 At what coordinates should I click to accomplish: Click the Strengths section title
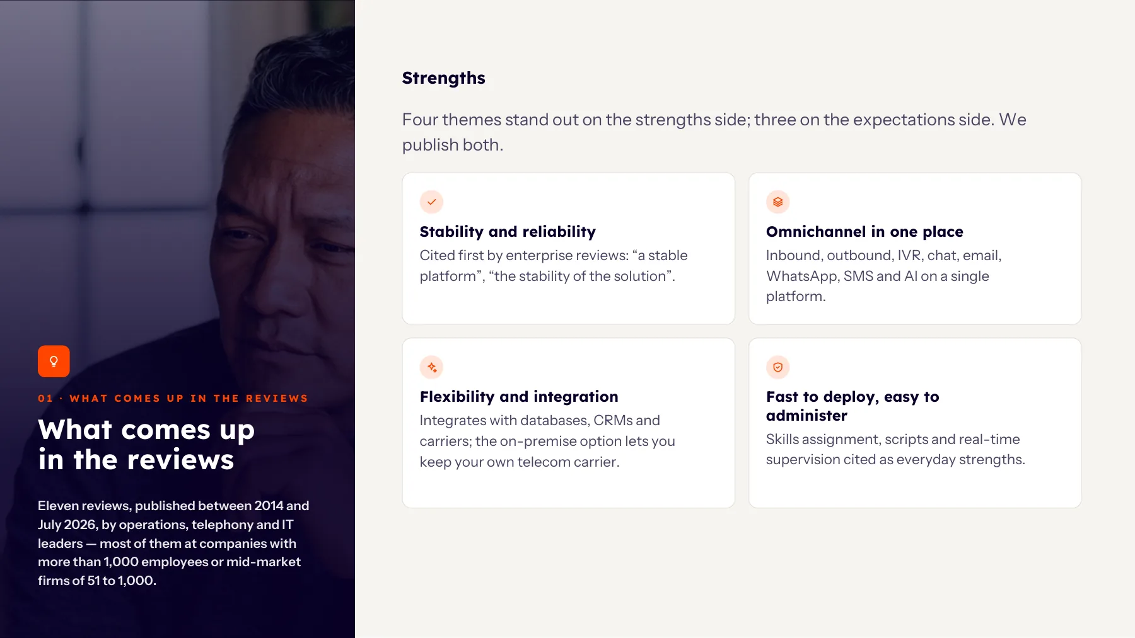point(444,78)
